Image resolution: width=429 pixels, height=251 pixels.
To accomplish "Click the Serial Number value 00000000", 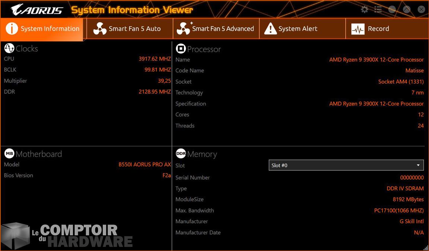I will point(412,177).
